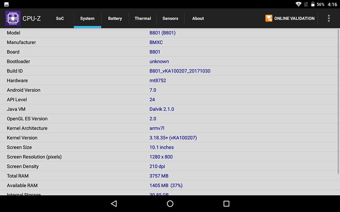Go to the Thermal tab
The height and width of the screenshot is (212, 340).
pyautogui.click(x=143, y=18)
